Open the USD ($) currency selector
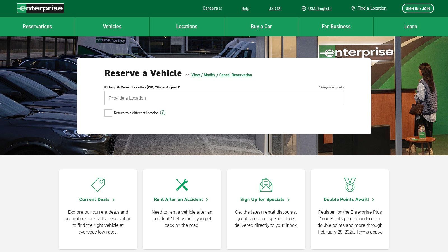448x252 pixels. tap(275, 8)
